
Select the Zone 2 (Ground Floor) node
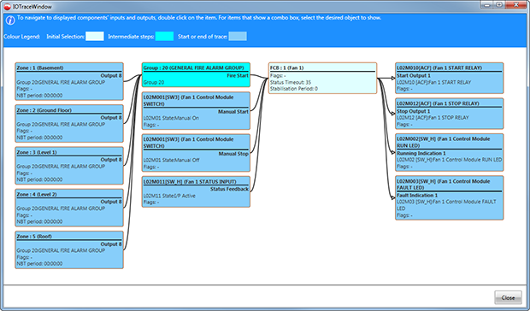(x=69, y=124)
